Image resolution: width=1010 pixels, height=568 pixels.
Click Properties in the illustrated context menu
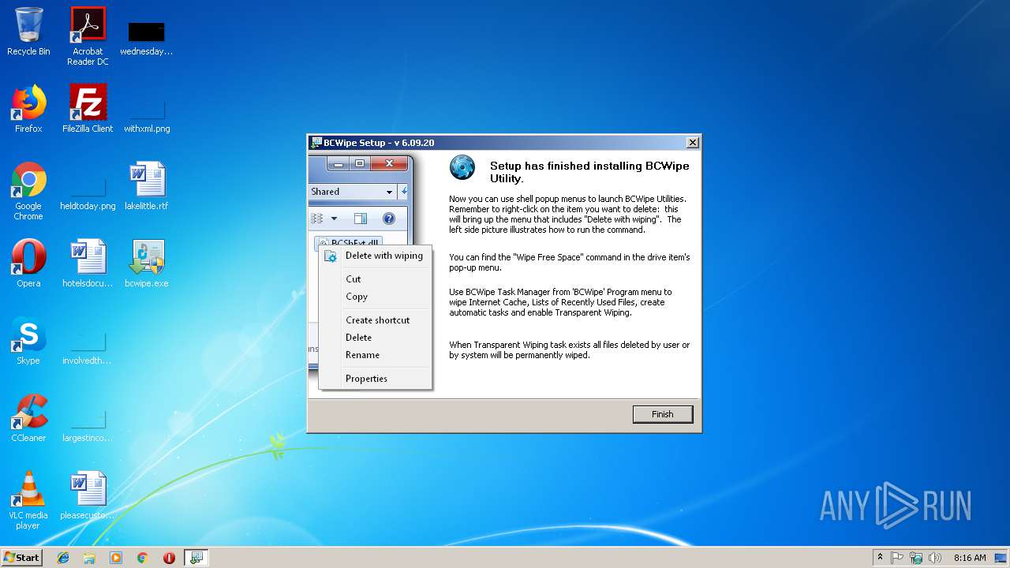(x=366, y=379)
